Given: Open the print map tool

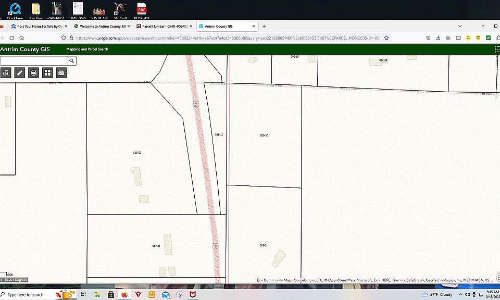Looking at the screenshot, I should coord(33,73).
